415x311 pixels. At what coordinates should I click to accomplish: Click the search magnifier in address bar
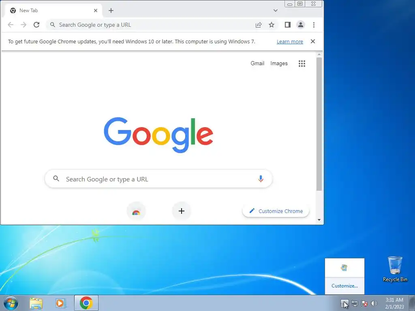tap(53, 25)
